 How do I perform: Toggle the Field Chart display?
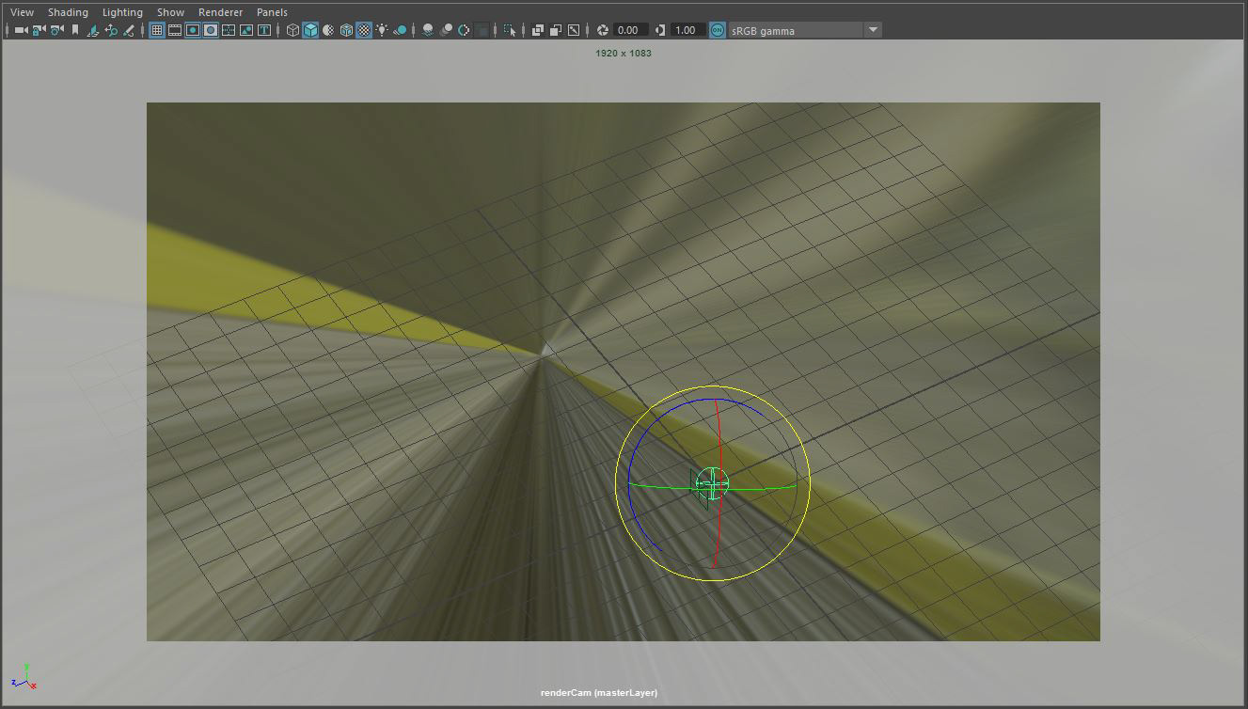pyautogui.click(x=229, y=30)
